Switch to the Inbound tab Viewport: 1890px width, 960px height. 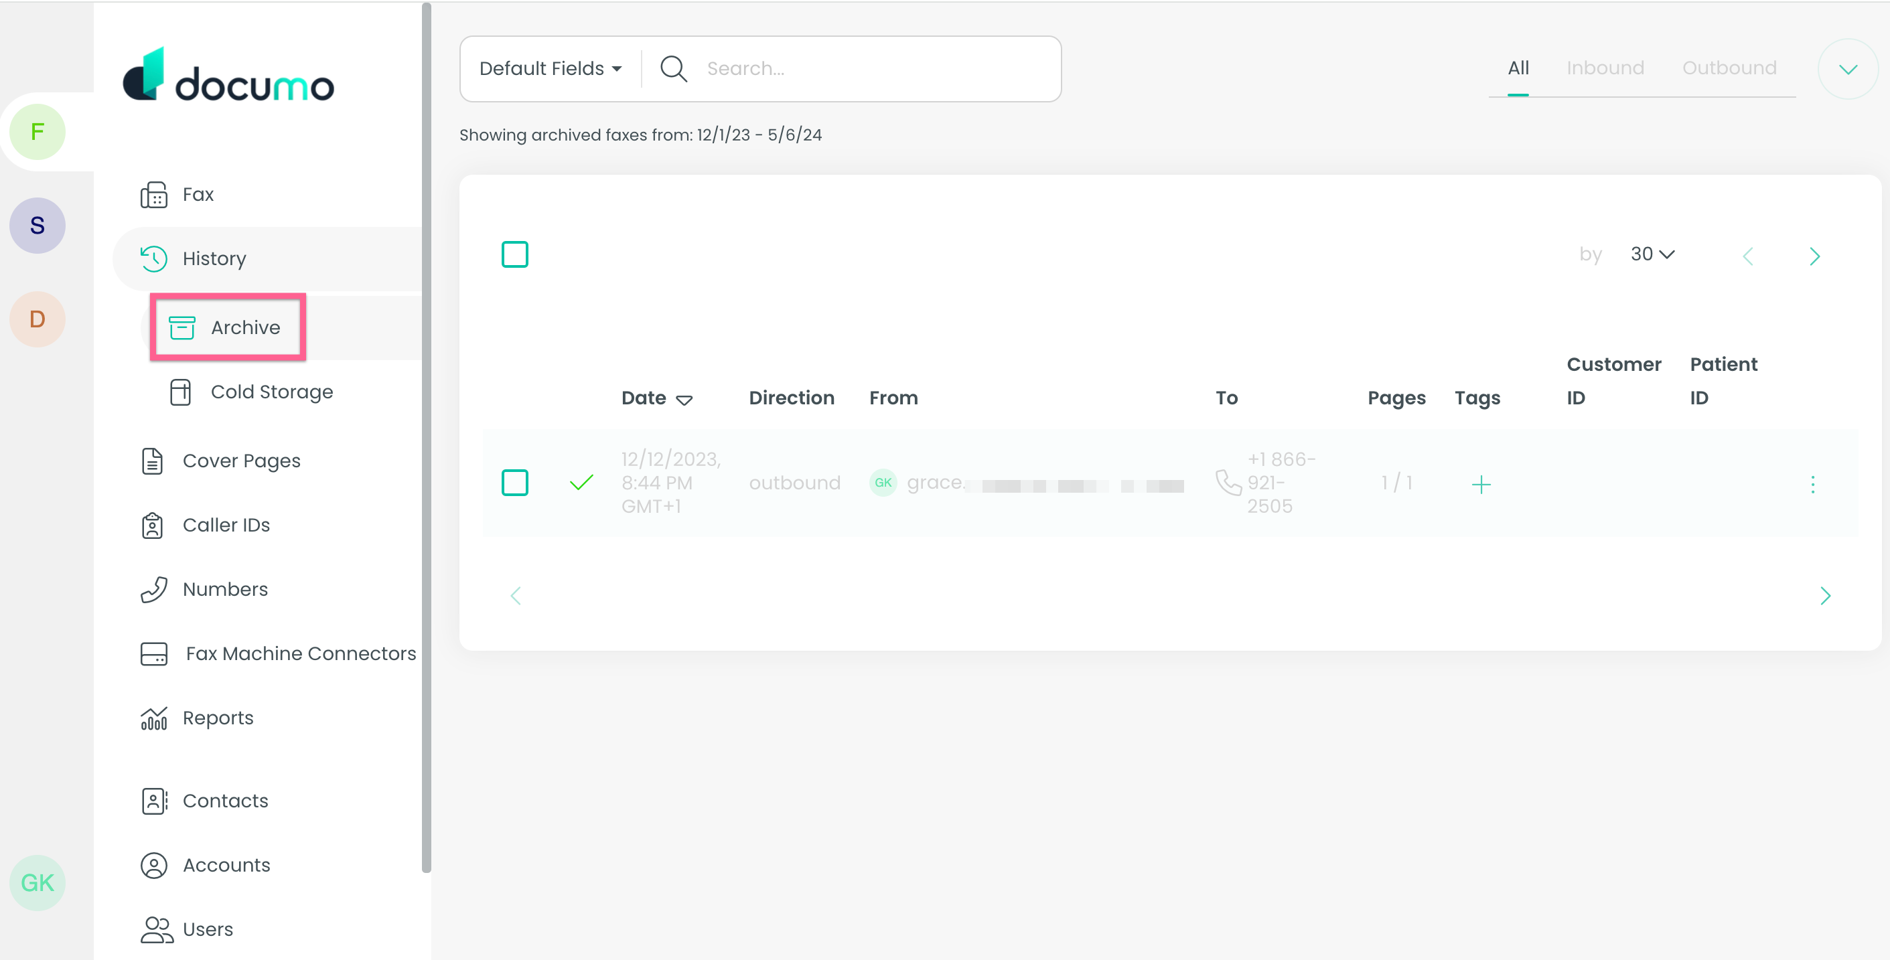click(x=1605, y=68)
